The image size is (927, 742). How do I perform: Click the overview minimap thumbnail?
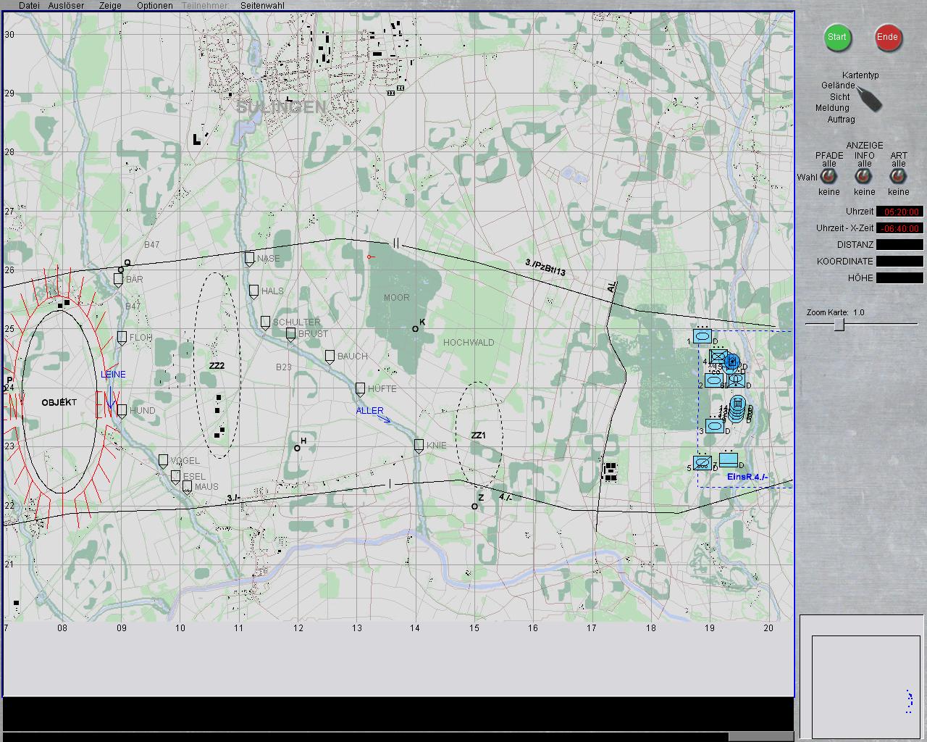pyautogui.click(x=862, y=676)
